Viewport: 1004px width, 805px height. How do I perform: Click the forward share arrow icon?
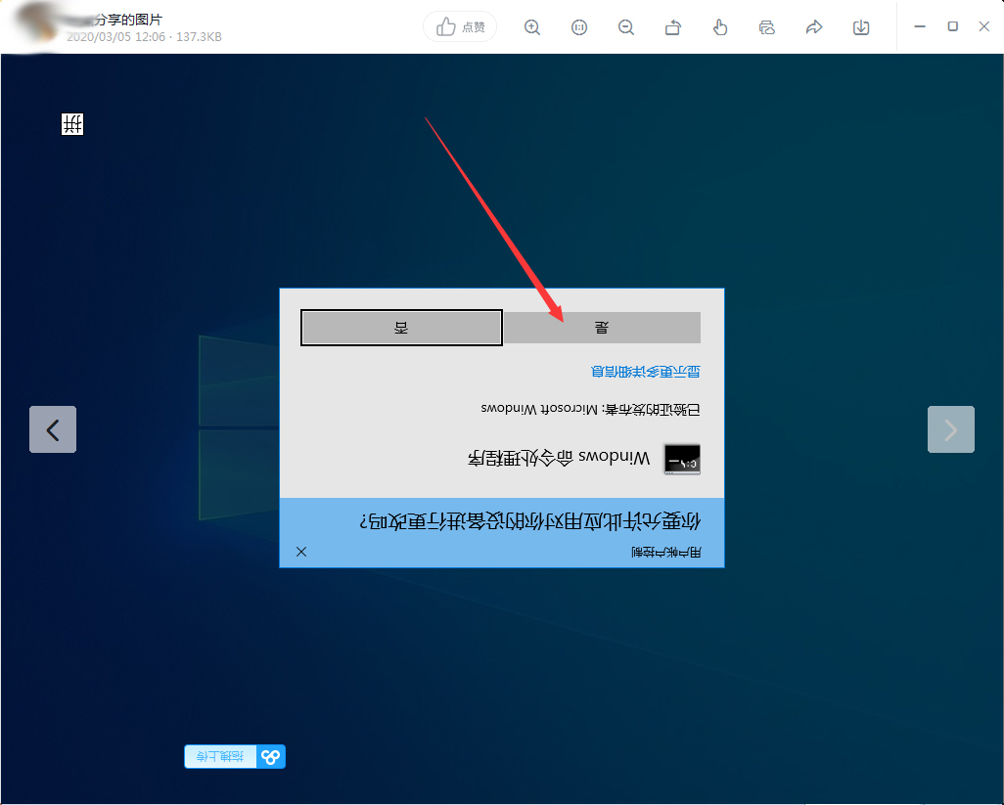pos(814,27)
